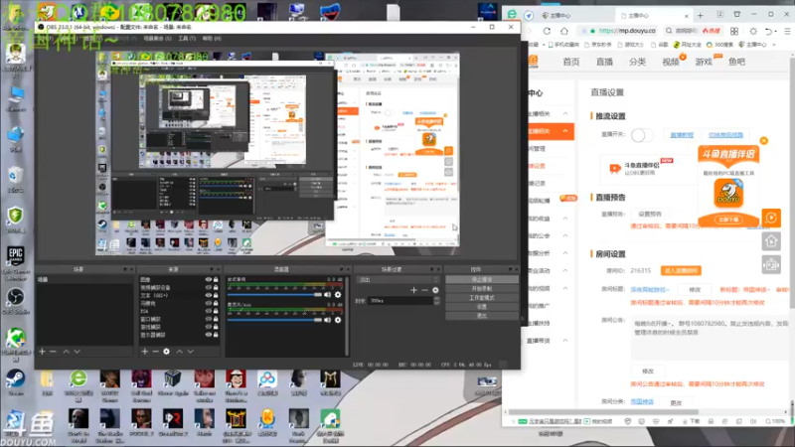The width and height of the screenshot is (795, 447).
Task: Expand 数据分析 sidebar section
Action: click(x=565, y=253)
